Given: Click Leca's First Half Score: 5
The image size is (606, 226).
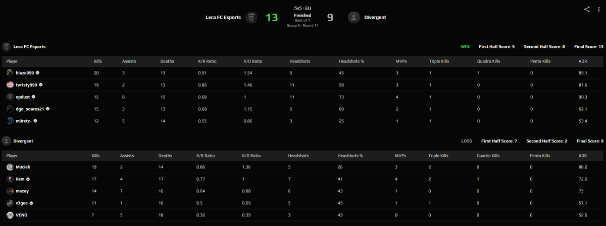Looking at the screenshot, I should tap(496, 46).
